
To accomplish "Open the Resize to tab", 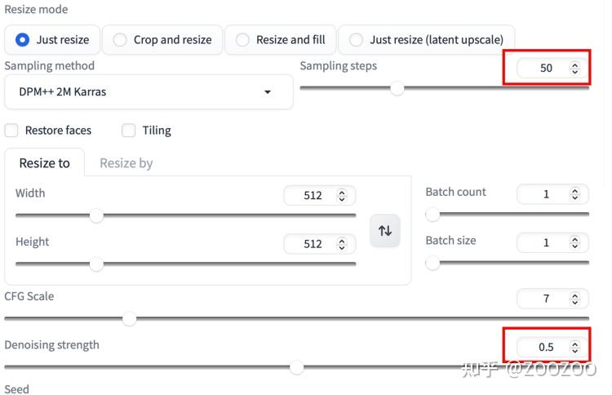I will [45, 163].
